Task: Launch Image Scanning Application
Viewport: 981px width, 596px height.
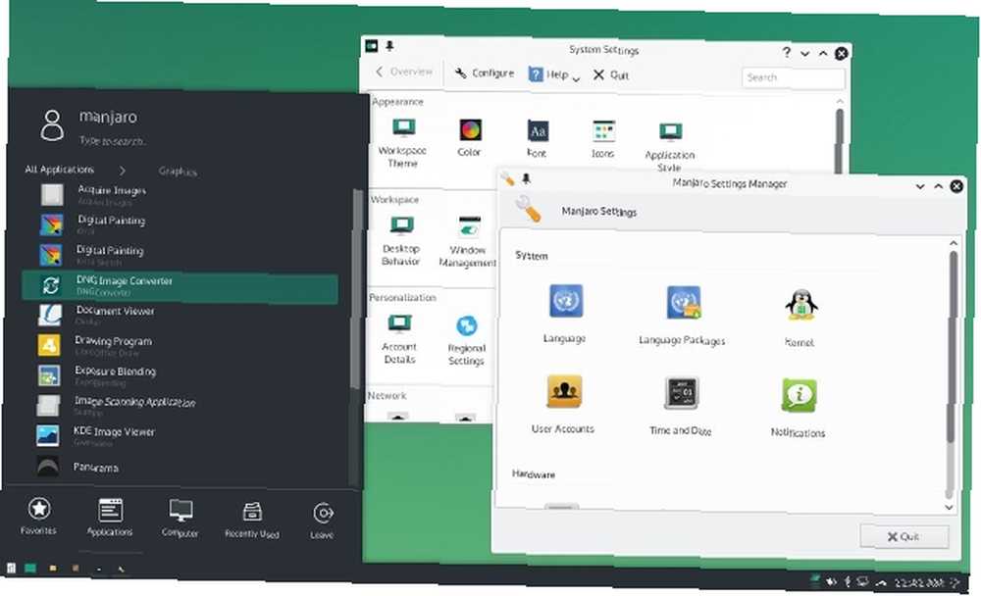Action: 181,405
